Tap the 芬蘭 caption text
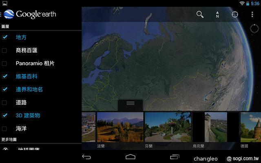261x163 pixels. point(148,146)
